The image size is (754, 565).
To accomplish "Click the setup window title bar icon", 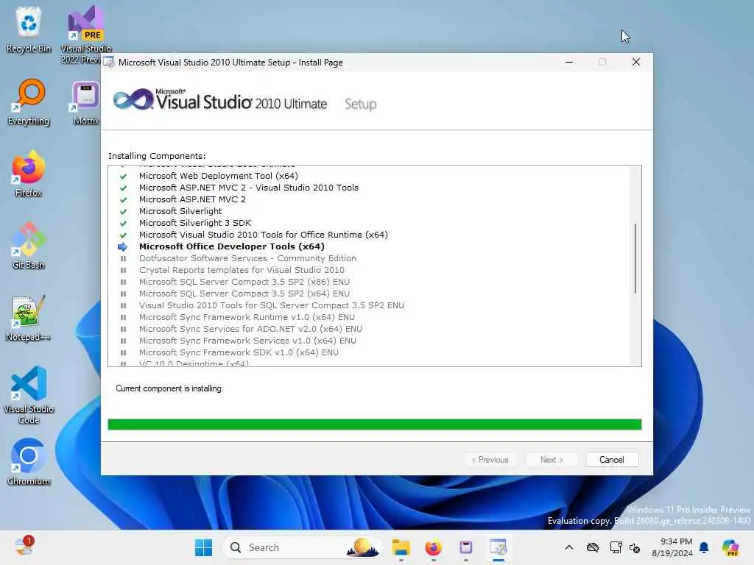I will click(109, 62).
